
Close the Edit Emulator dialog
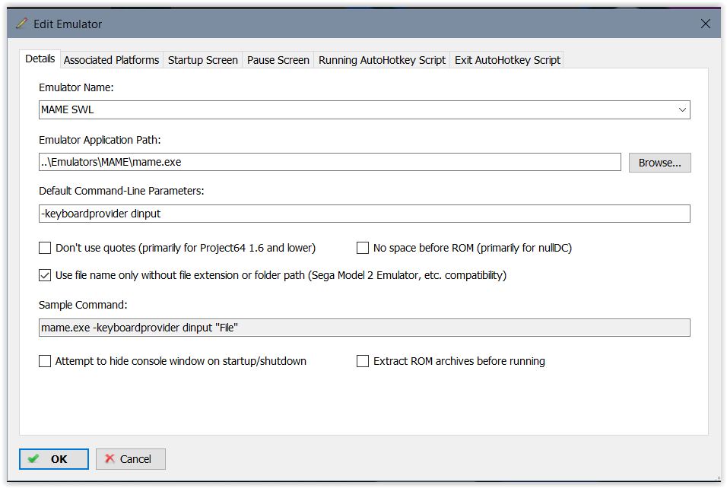click(705, 24)
